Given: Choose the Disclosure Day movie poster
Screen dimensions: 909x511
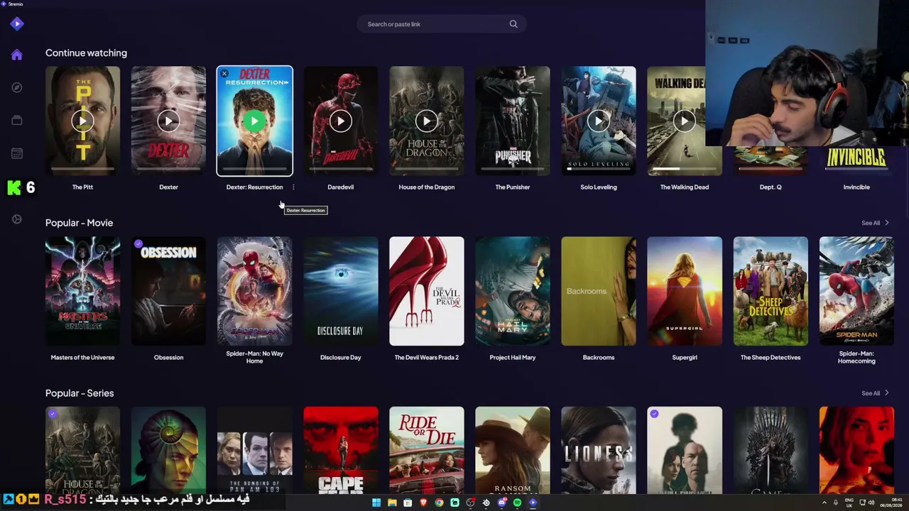Looking at the screenshot, I should point(340,291).
